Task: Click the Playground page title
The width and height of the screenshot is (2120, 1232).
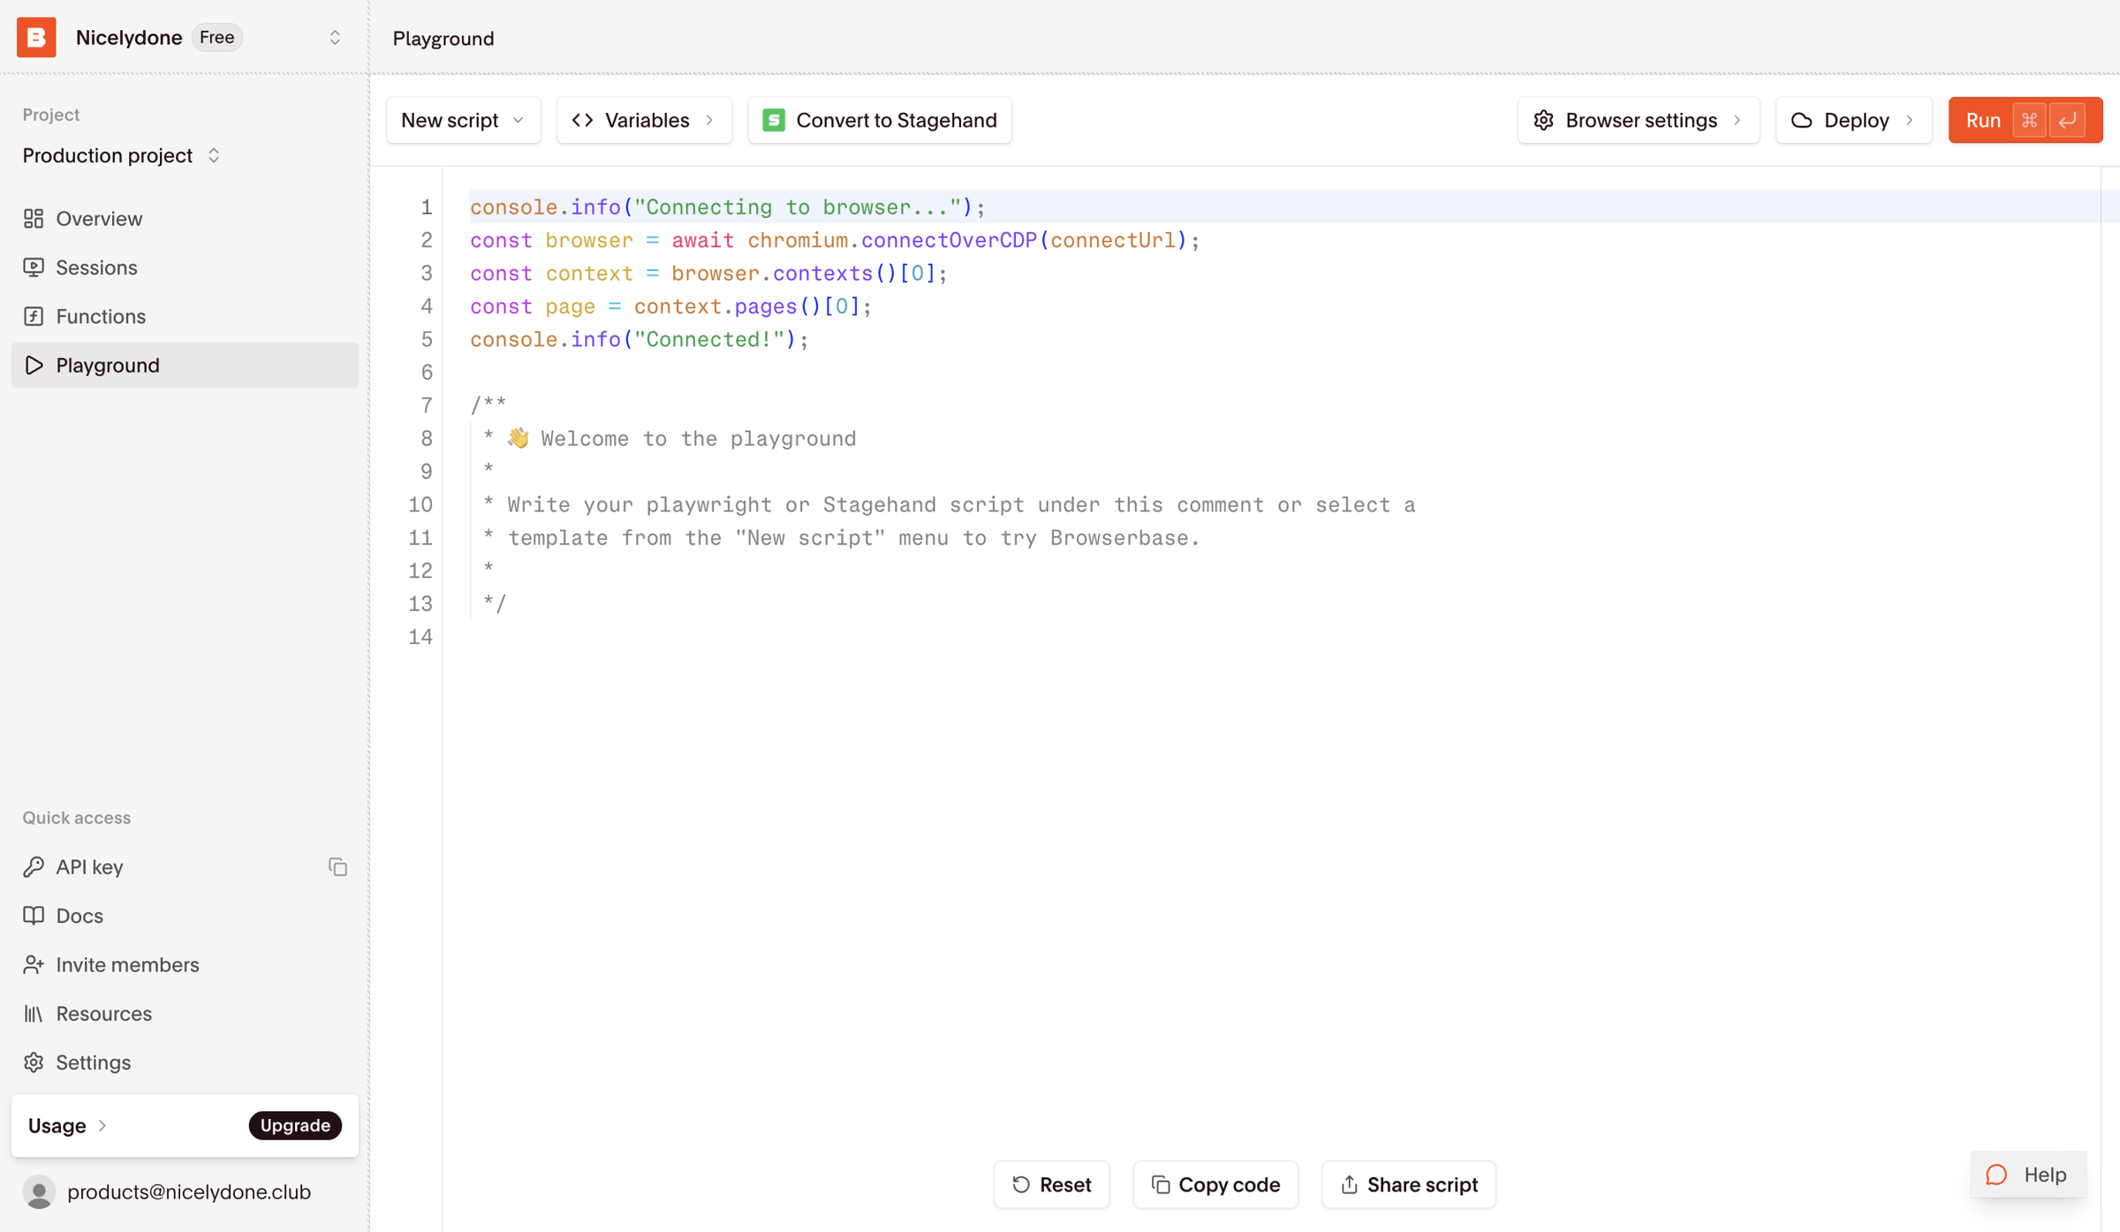Action: coord(443,38)
